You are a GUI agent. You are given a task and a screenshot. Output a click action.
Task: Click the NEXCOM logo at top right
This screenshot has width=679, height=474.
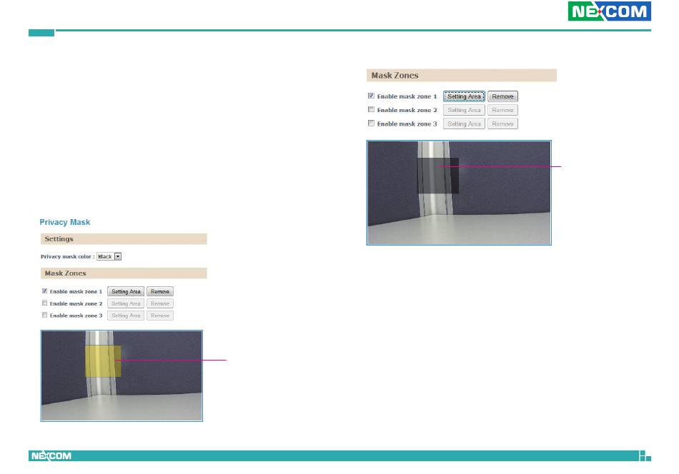click(609, 11)
